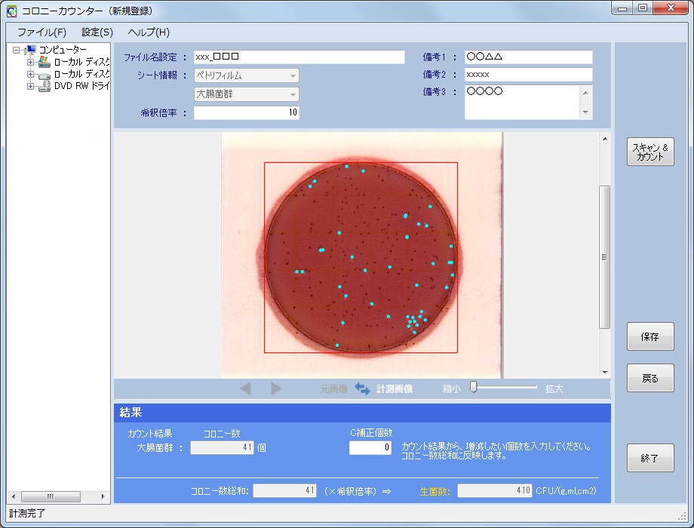Viewport: 694px width, 528px height.
Task: Click the image panel scroll down arrow
Action: (604, 373)
